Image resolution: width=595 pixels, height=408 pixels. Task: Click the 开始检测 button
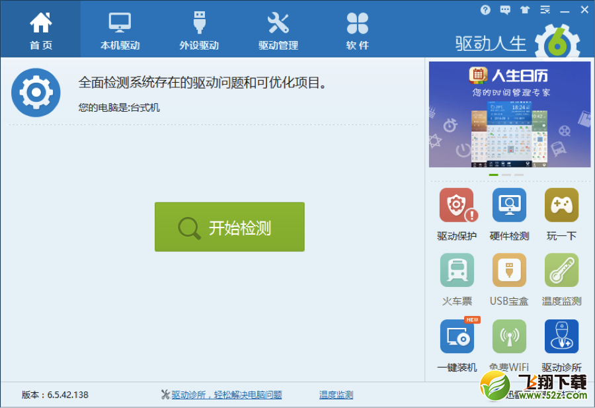pos(229,227)
